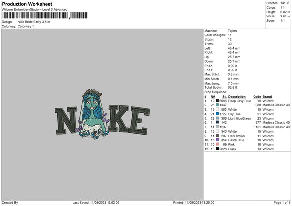Click the Deep Navy Blue color swatch
This screenshot has width=292, height=206.
coord(217,101)
